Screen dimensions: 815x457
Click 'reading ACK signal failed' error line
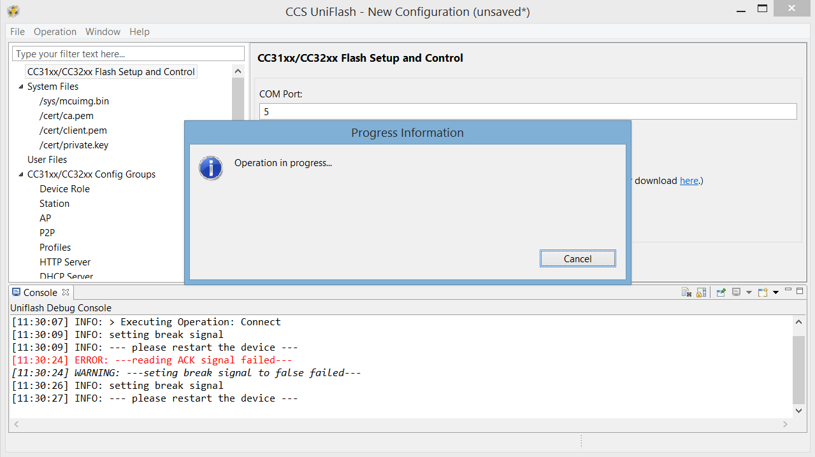[x=152, y=360]
